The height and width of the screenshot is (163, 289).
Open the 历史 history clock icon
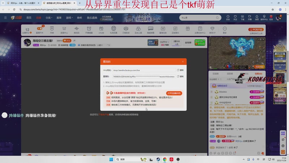click(x=228, y=17)
